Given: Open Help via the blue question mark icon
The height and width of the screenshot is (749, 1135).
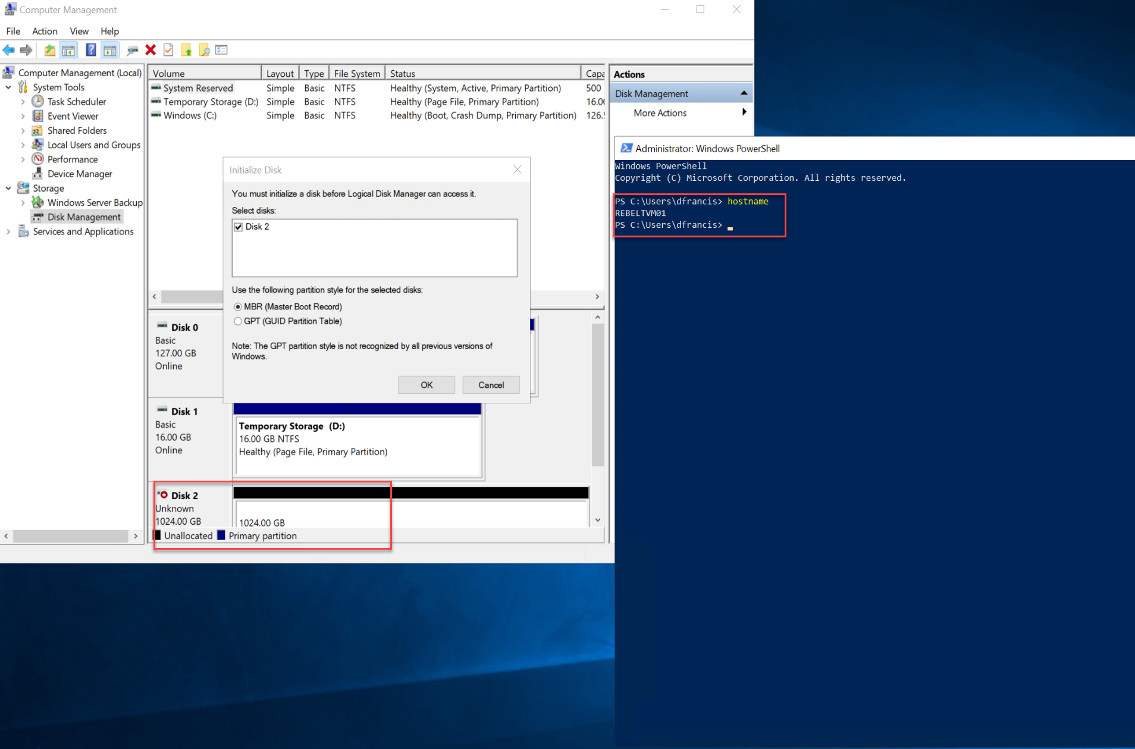Looking at the screenshot, I should click(x=91, y=50).
